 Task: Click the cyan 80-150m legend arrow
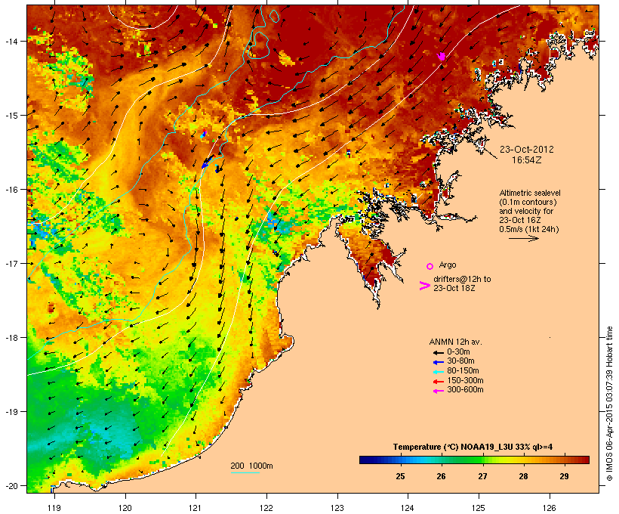pos(438,372)
